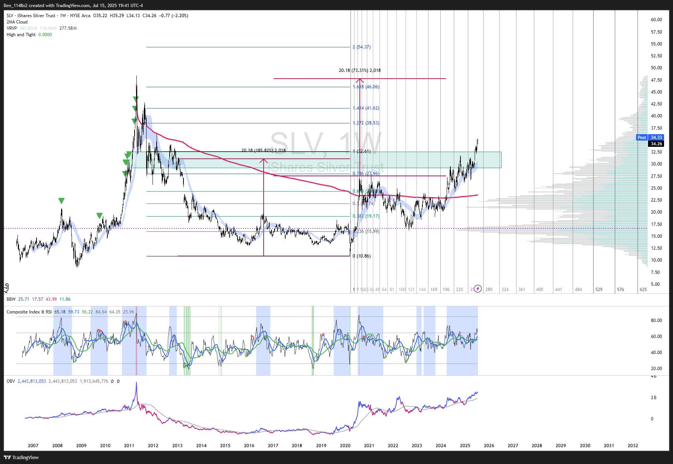Click the blue Post price badge
Viewport: 673px width, 464px height.
(642, 138)
